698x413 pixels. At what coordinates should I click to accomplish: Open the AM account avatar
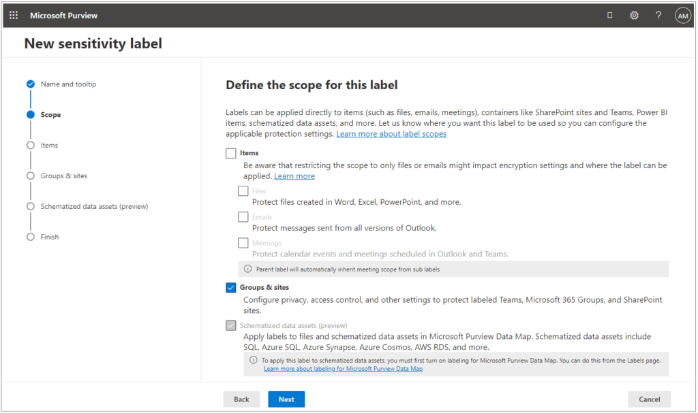point(683,16)
